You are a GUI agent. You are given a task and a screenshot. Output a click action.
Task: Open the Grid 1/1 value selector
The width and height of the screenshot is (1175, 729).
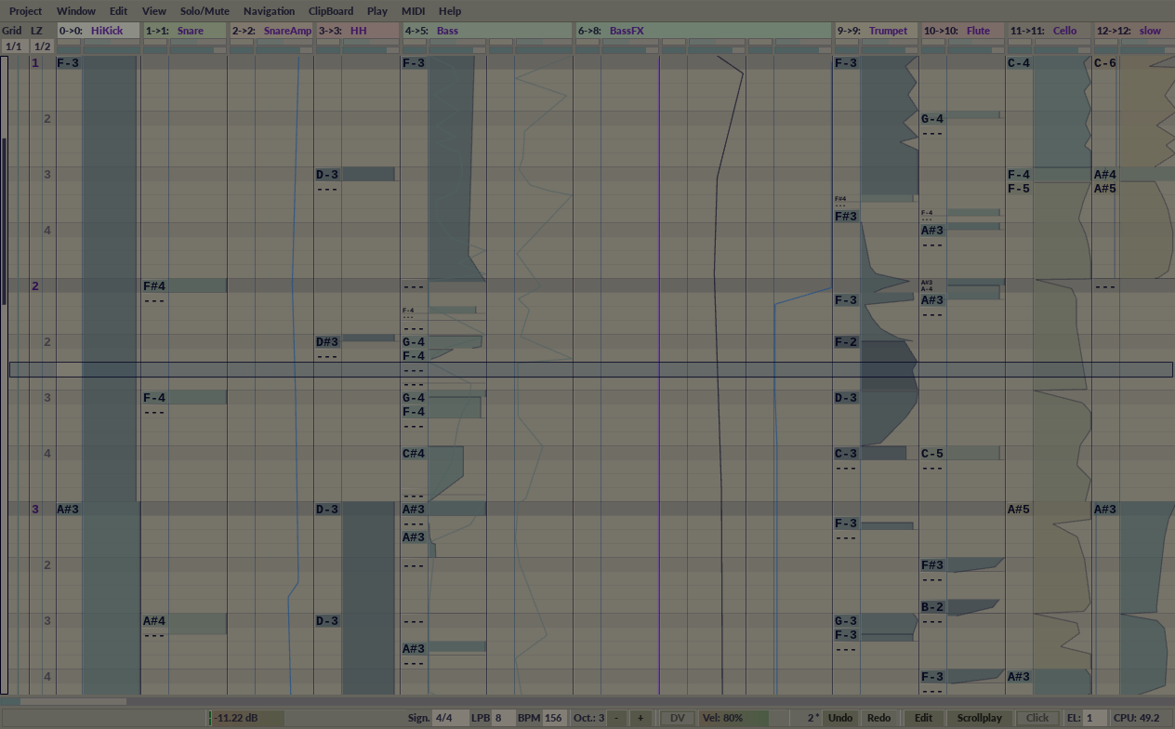[x=13, y=46]
